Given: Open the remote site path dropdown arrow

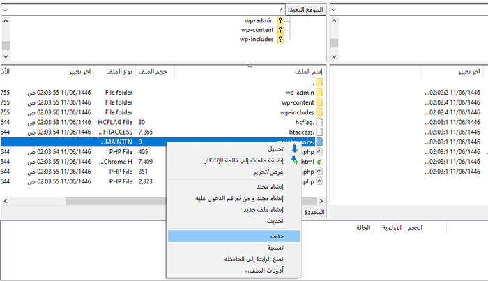Looking at the screenshot, I should click(x=5, y=10).
